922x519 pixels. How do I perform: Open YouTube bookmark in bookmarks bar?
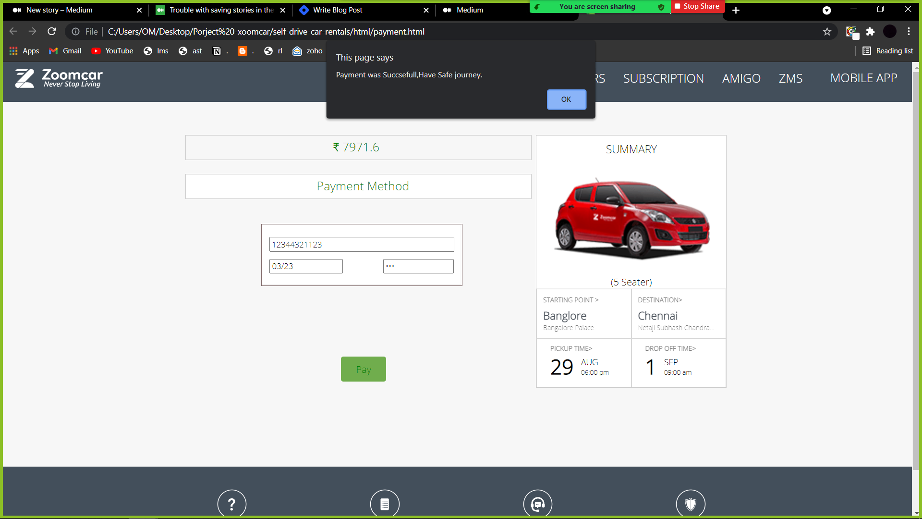(x=112, y=51)
